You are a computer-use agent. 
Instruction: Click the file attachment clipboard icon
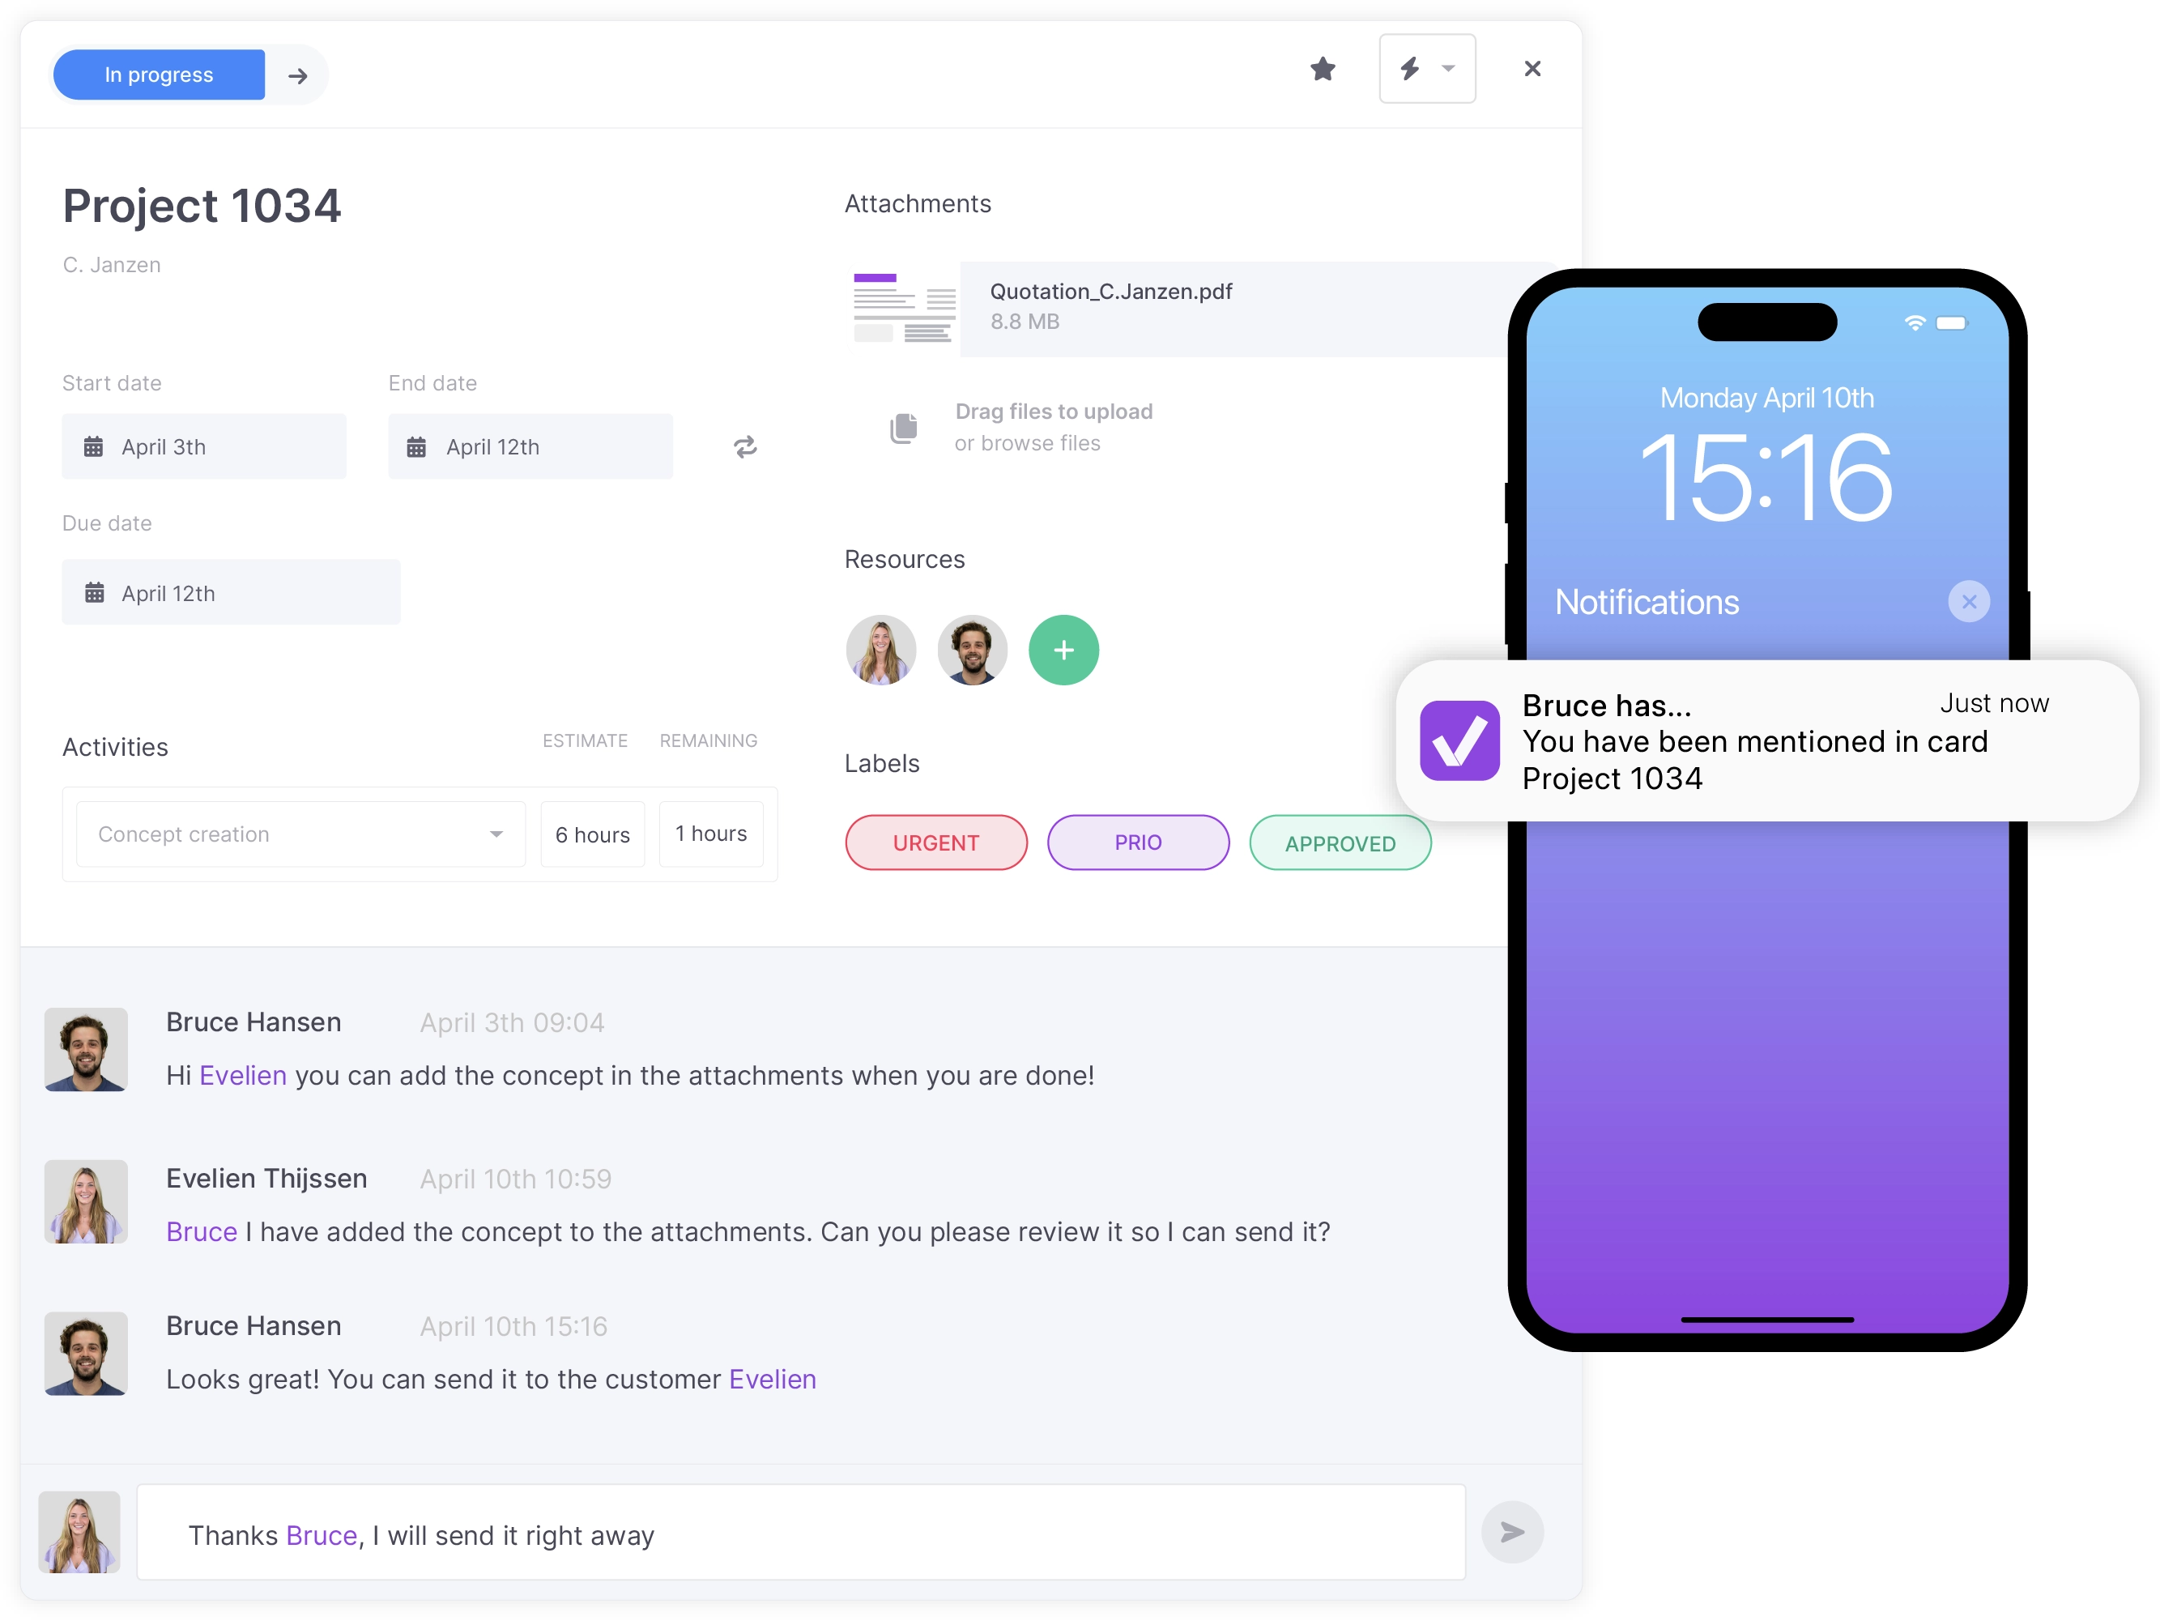904,428
